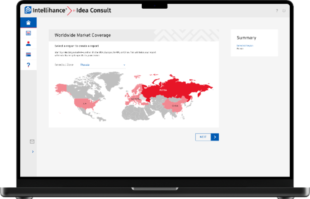Viewport: 310px width, 199px height.
Task: Click the blue arrow beside NEXT
Action: [215, 137]
